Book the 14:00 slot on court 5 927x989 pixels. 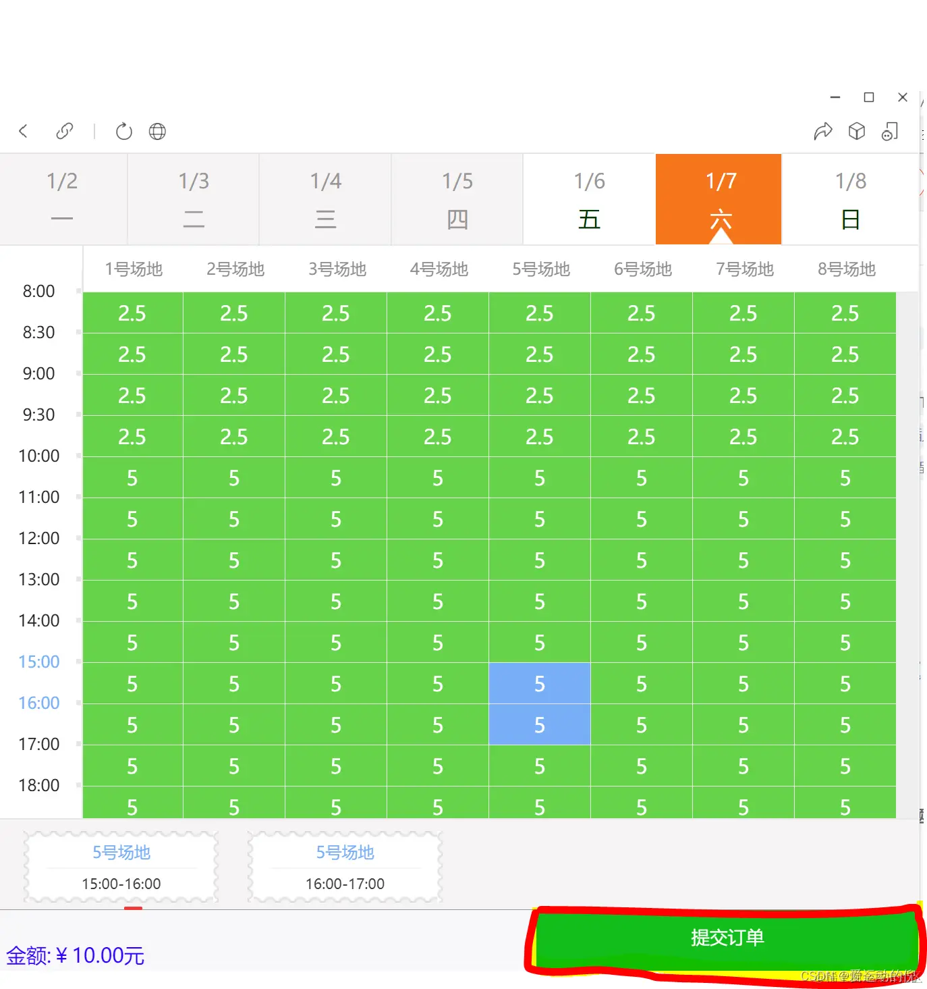540,643
